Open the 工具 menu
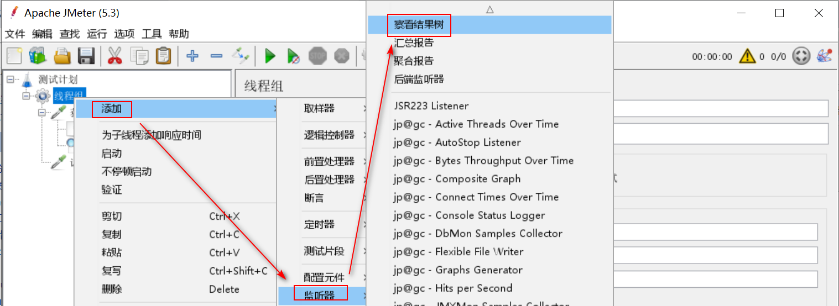 152,34
